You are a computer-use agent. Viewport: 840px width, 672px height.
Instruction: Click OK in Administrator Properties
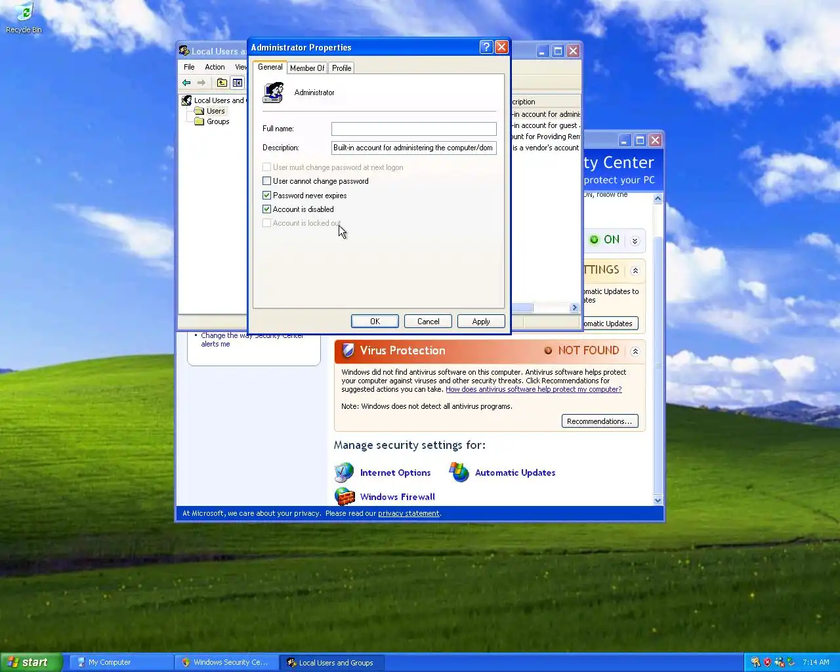point(375,322)
